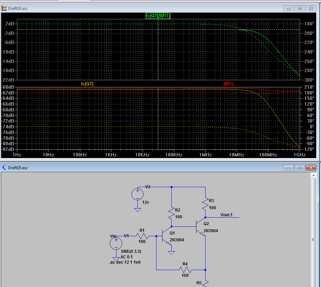
Task: Minimize the schematic window
Action: coord(288,168)
